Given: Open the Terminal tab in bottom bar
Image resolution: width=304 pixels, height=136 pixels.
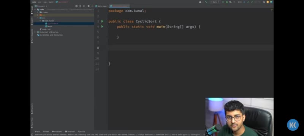Looking at the screenshot, I should [70, 131].
